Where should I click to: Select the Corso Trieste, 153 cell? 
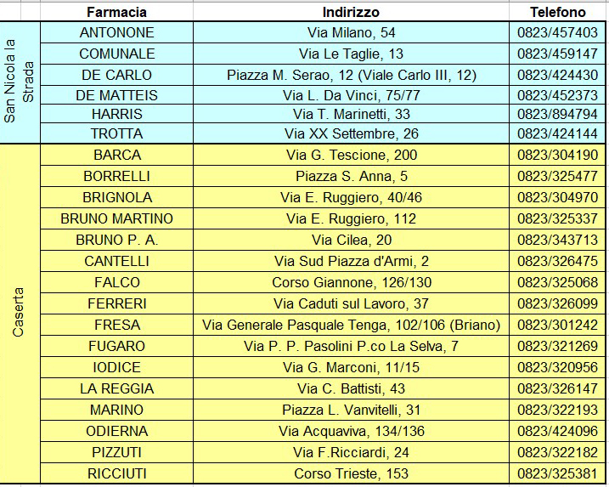[351, 473]
